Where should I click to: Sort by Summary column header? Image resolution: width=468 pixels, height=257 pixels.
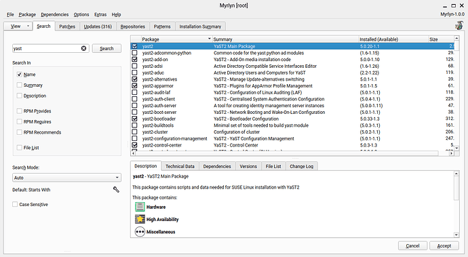coord(286,39)
